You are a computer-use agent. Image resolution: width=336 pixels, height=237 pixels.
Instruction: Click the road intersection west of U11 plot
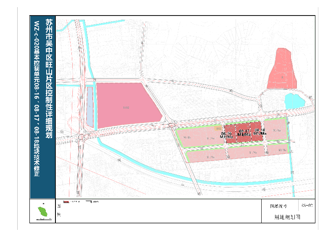[x=171, y=125]
